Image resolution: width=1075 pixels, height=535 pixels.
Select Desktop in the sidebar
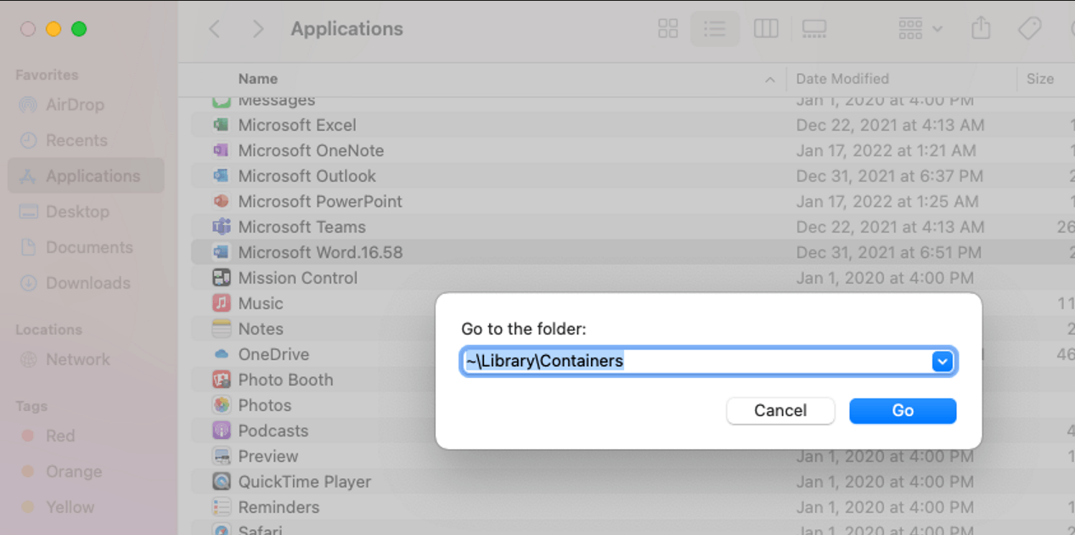(77, 212)
